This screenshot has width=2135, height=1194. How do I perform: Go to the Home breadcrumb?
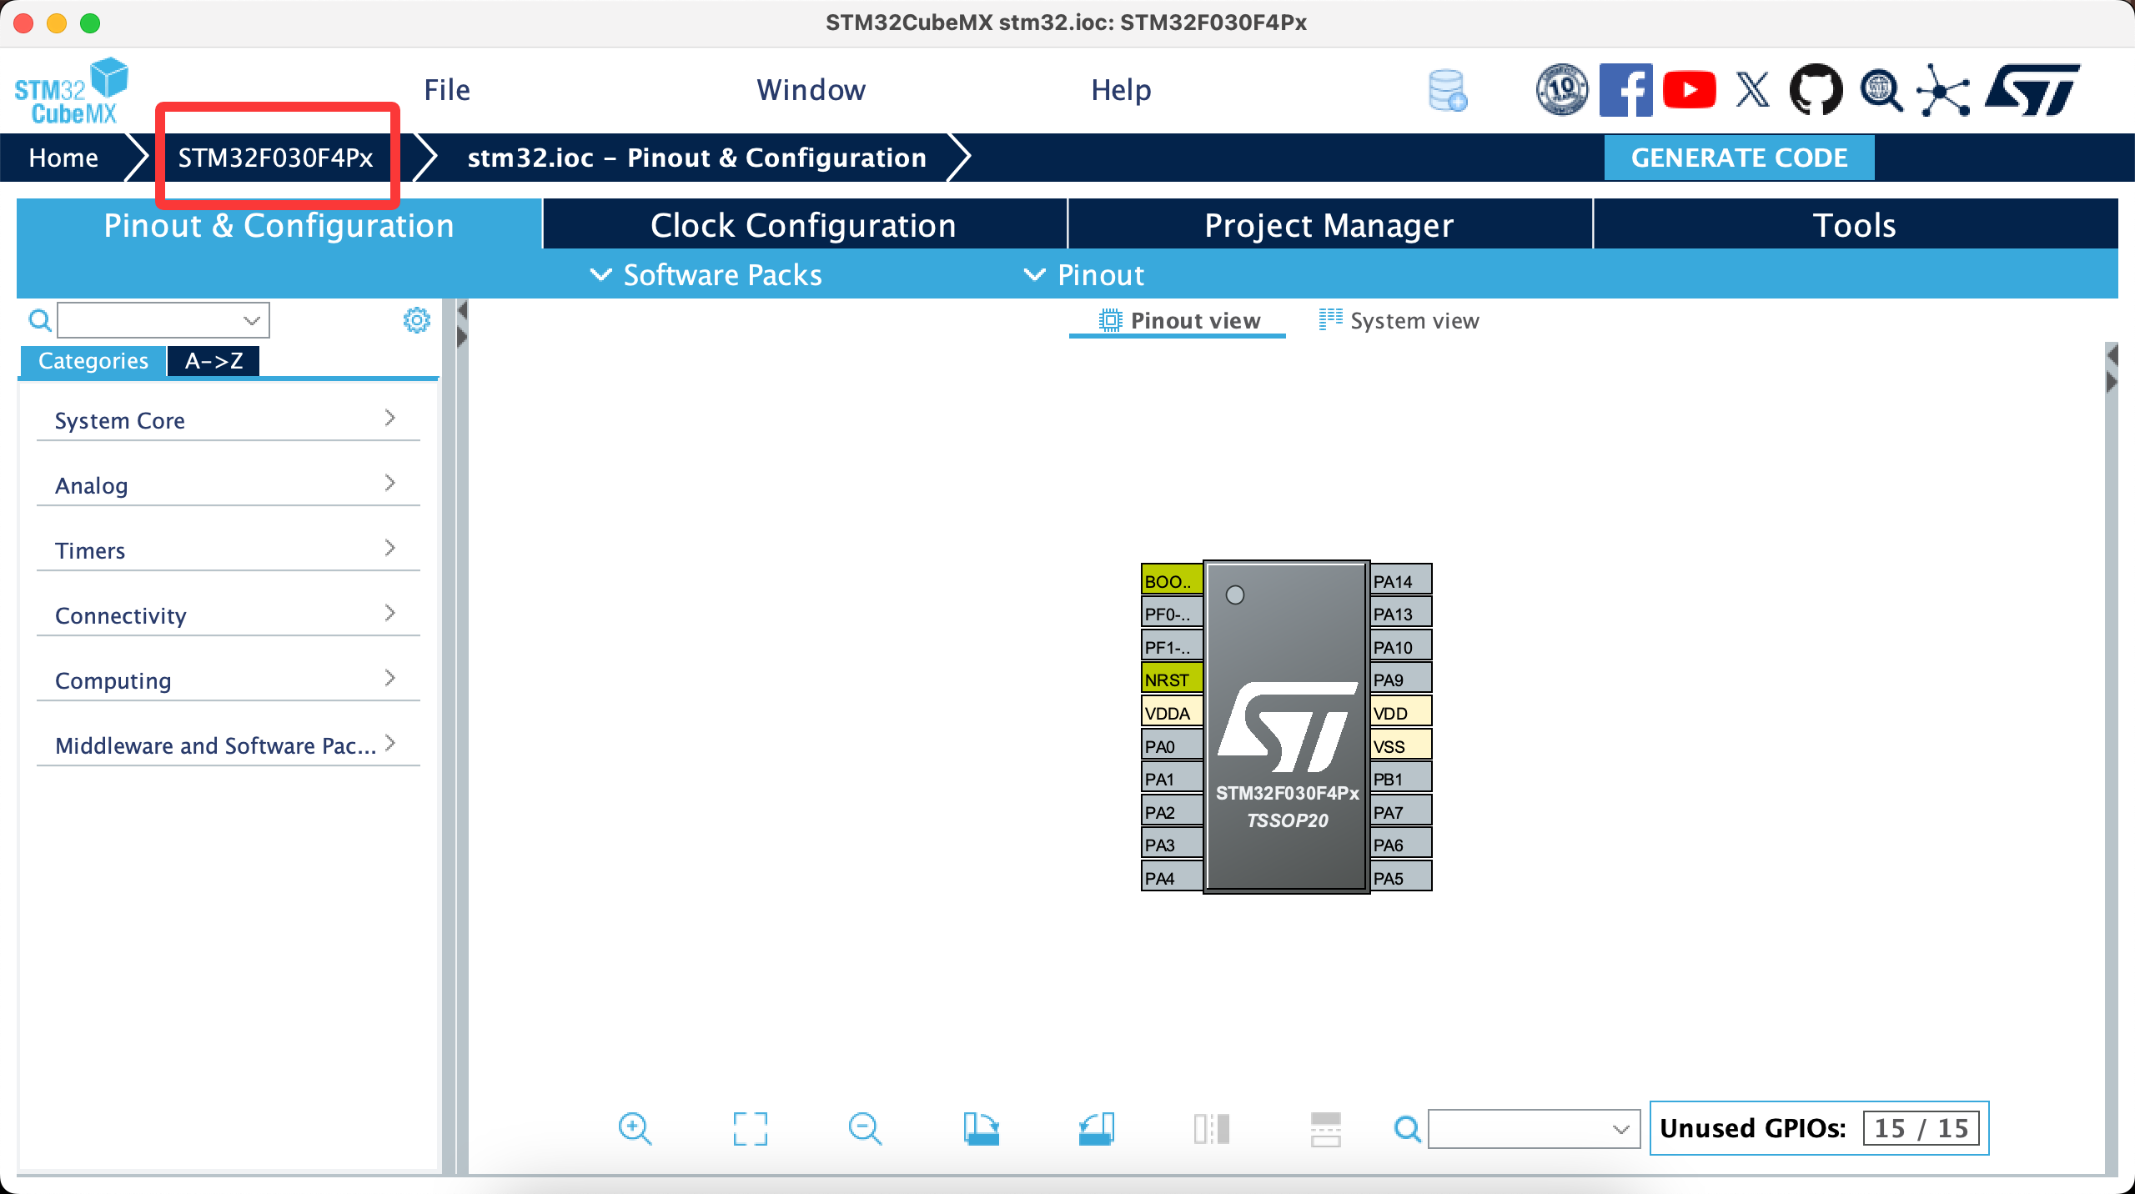63,158
